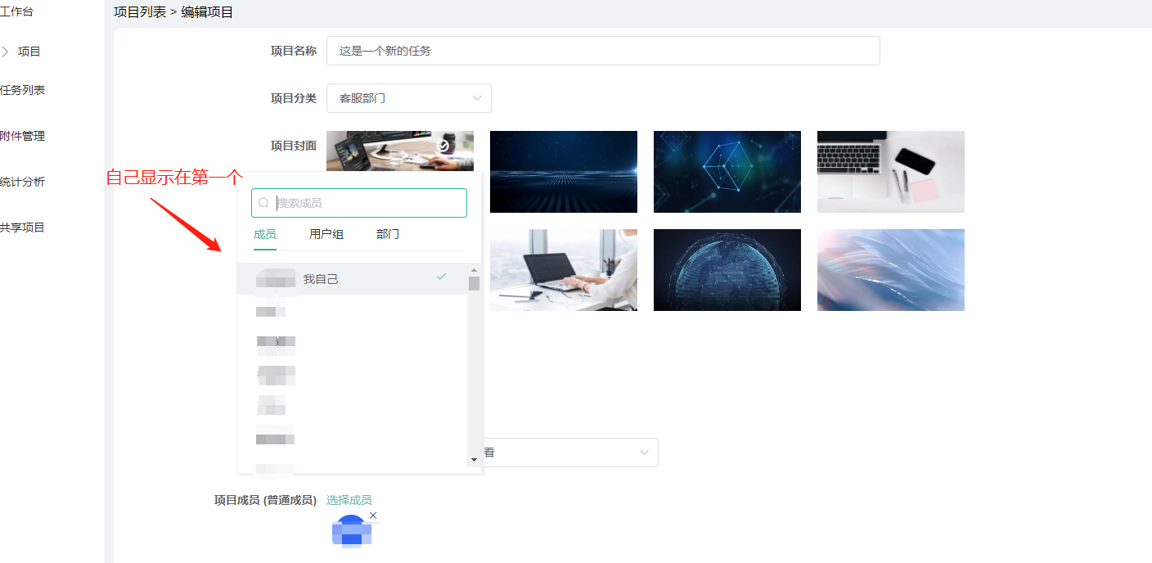Expand the dropdown behind the member panel
The width and height of the screenshot is (1152, 563).
click(x=644, y=453)
